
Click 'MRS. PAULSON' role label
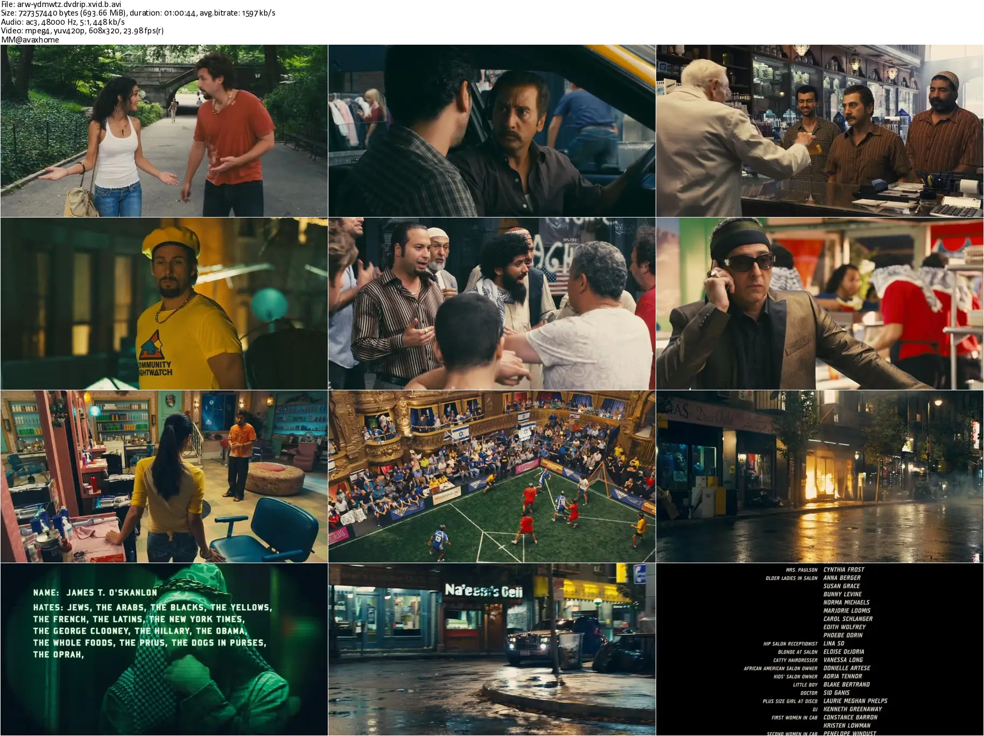click(x=802, y=570)
